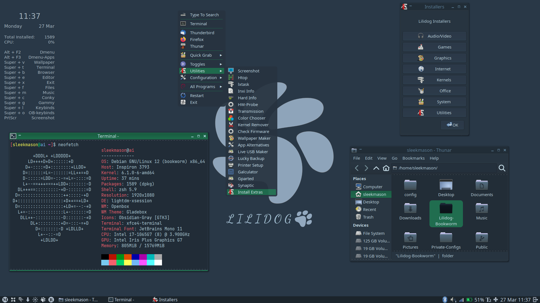
Task: Switch to Terminal in taskbar
Action: point(121,300)
